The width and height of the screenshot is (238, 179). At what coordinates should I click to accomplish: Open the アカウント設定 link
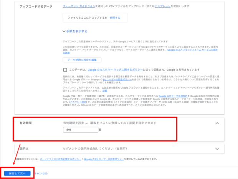(78, 102)
